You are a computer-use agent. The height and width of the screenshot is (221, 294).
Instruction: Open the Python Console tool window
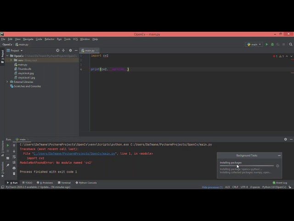point(86,183)
